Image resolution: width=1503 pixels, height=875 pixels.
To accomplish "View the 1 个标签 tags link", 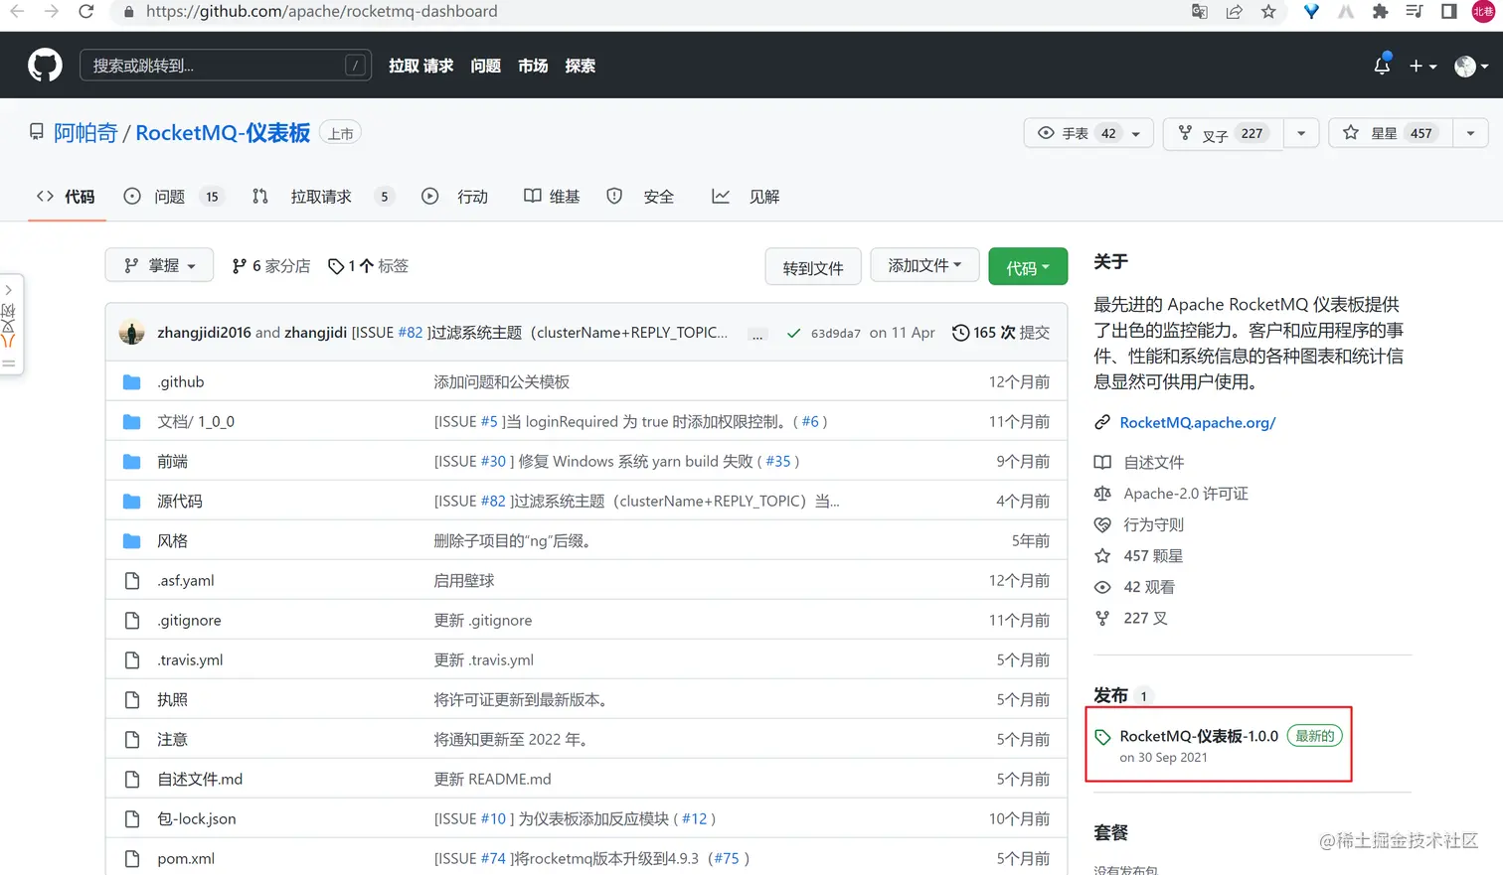I will (369, 266).
